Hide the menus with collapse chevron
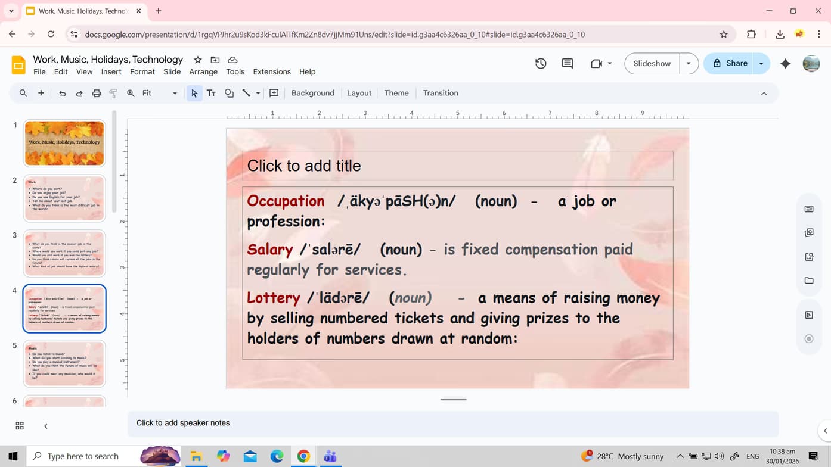The width and height of the screenshot is (831, 467). tap(764, 93)
